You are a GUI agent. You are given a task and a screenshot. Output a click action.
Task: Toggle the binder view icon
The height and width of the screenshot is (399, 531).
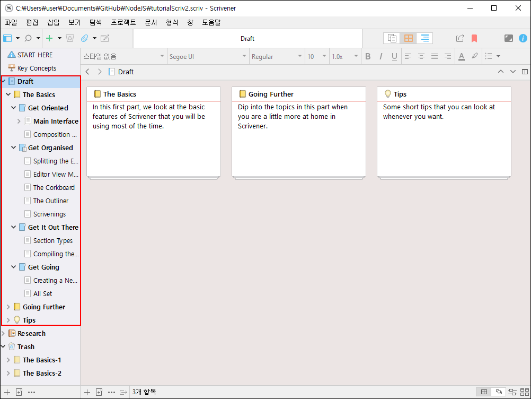[7, 38]
